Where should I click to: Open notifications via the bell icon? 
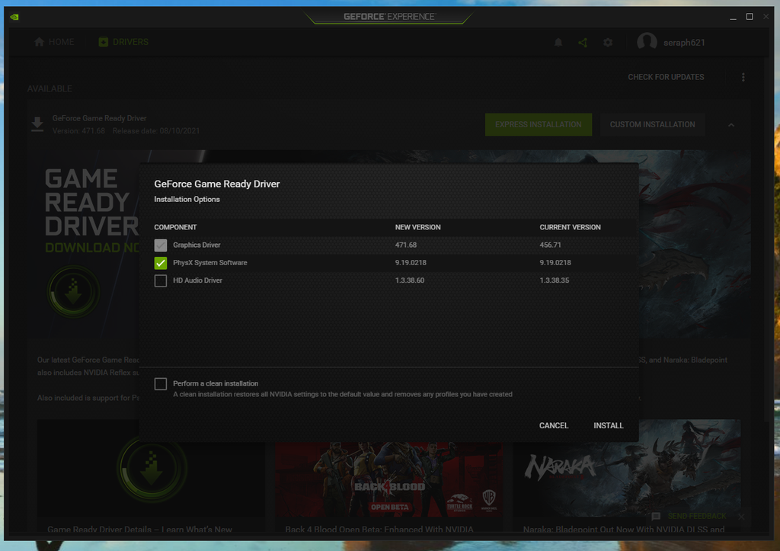[x=557, y=42]
